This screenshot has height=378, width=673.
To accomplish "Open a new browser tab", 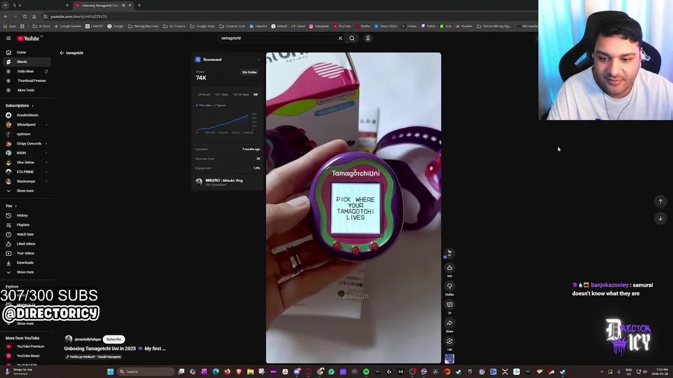I will tap(139, 5).
